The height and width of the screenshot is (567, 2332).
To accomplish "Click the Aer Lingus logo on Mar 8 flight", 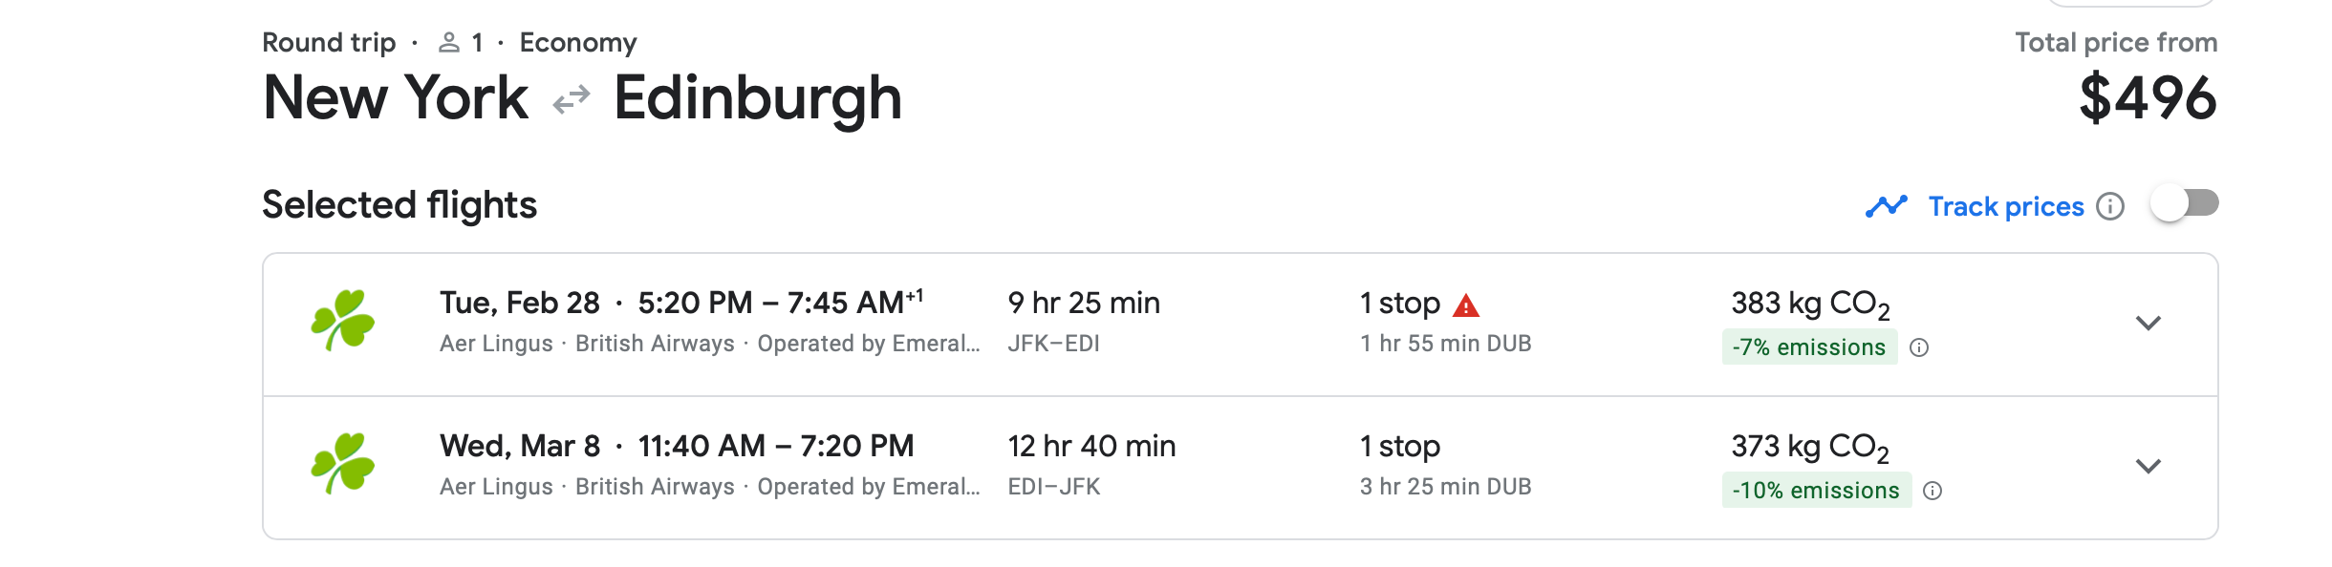I will [342, 465].
